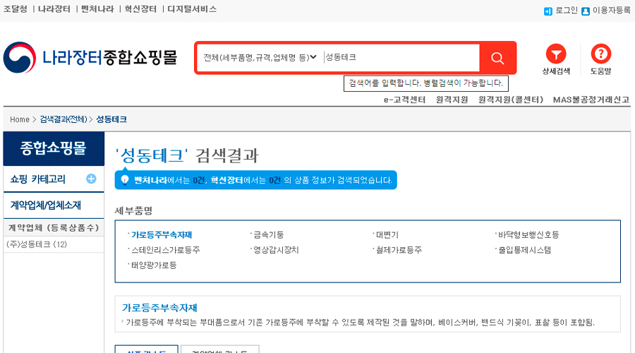Open 나라장터 top menu link
Viewport: 635px width, 353px height.
coord(54,9)
